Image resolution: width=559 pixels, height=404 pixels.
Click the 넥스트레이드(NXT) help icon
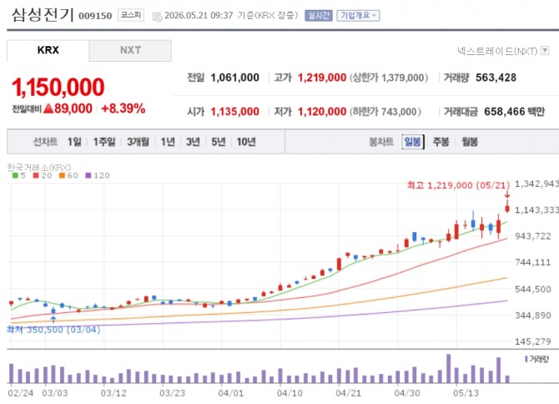(545, 51)
